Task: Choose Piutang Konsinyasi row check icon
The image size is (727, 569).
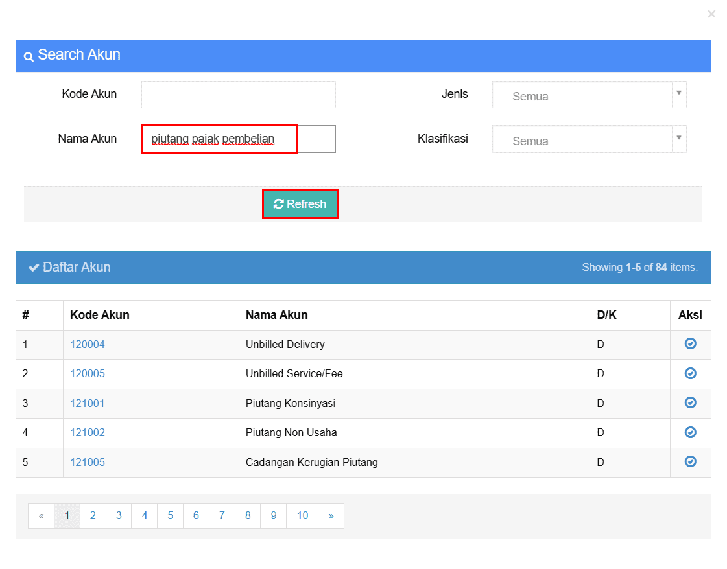Action: (690, 402)
